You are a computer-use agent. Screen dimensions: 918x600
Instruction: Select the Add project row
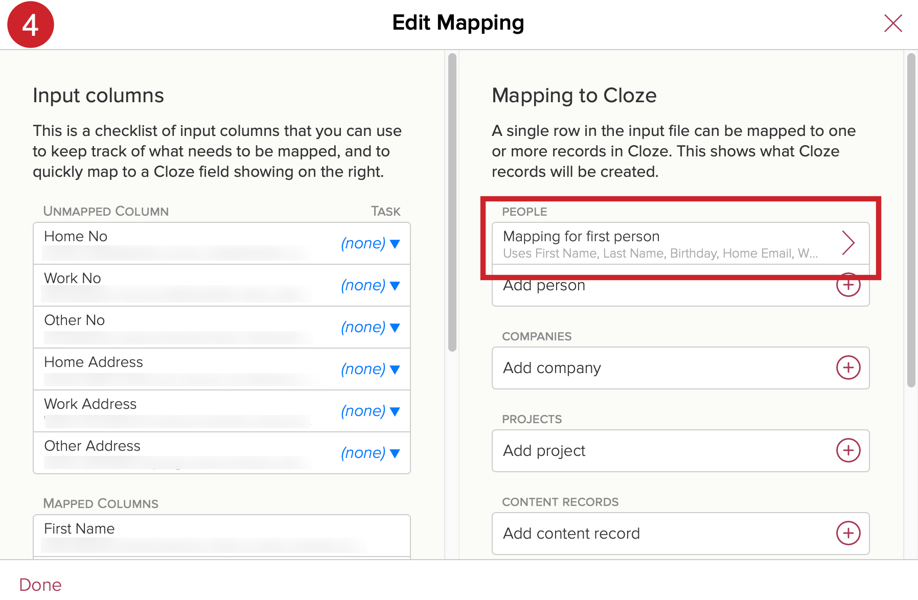pyautogui.click(x=680, y=451)
